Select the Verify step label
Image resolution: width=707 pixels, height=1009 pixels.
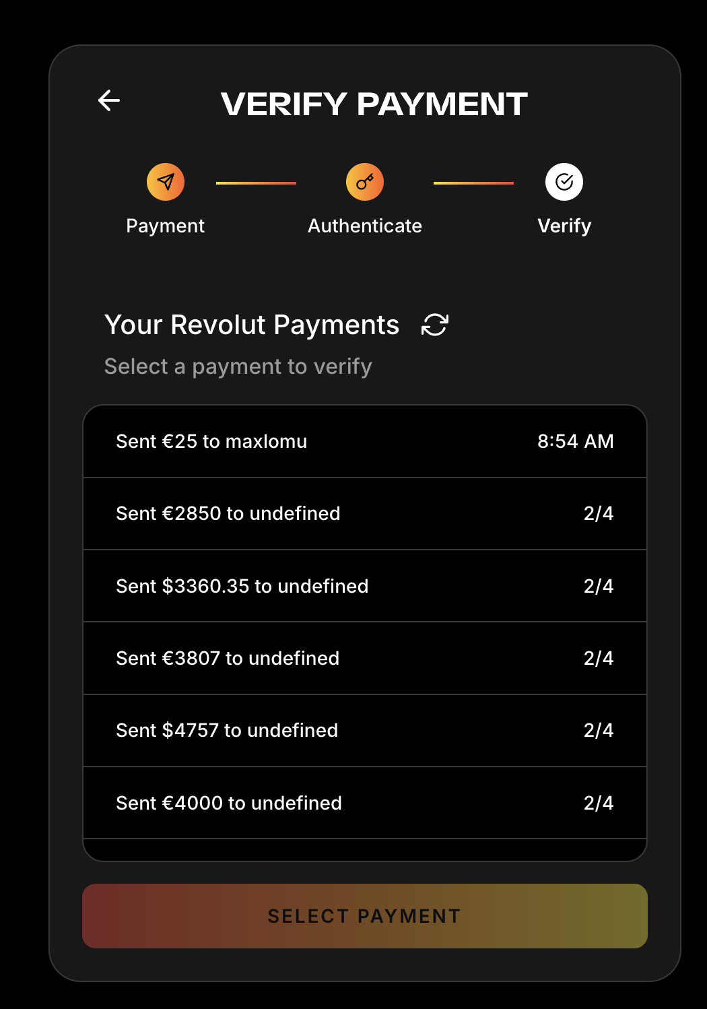pos(564,226)
